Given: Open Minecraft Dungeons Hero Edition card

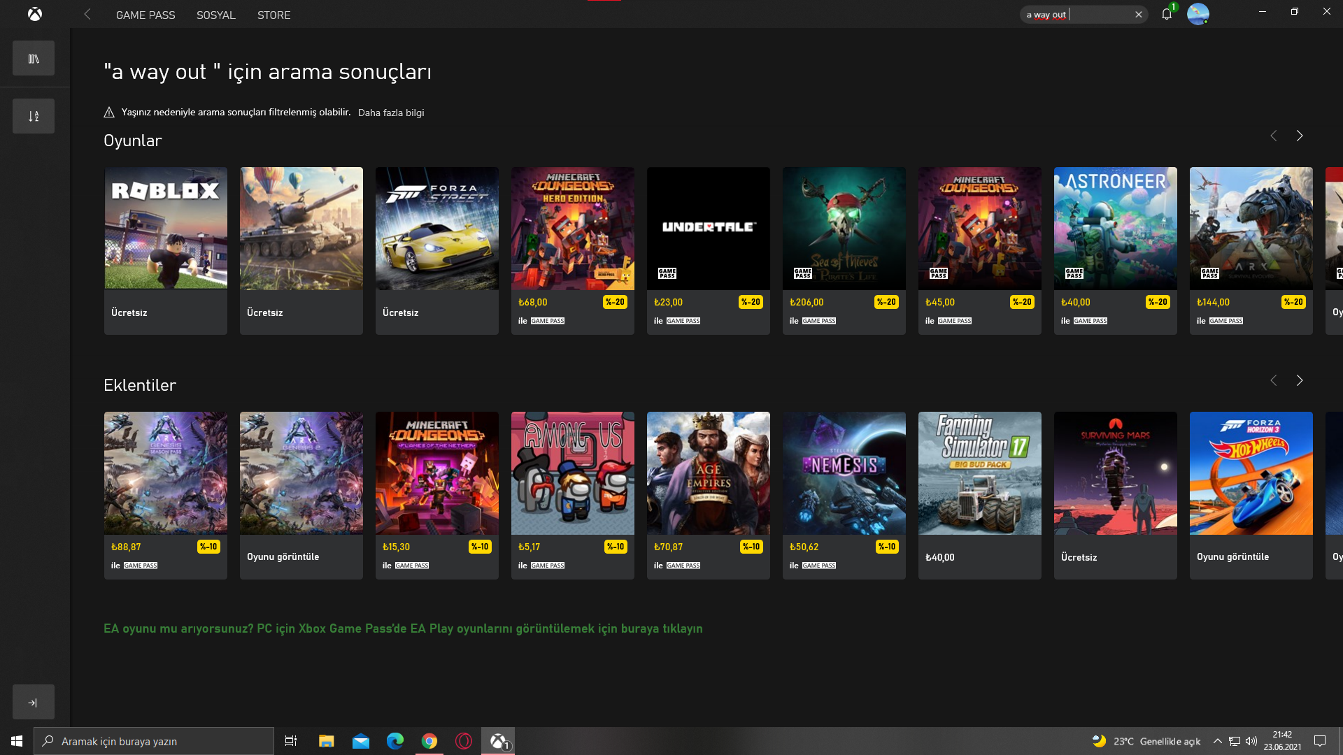Looking at the screenshot, I should pyautogui.click(x=573, y=250).
